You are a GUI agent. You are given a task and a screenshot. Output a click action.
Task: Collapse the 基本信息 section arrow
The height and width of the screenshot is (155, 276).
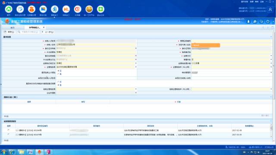[271, 37]
